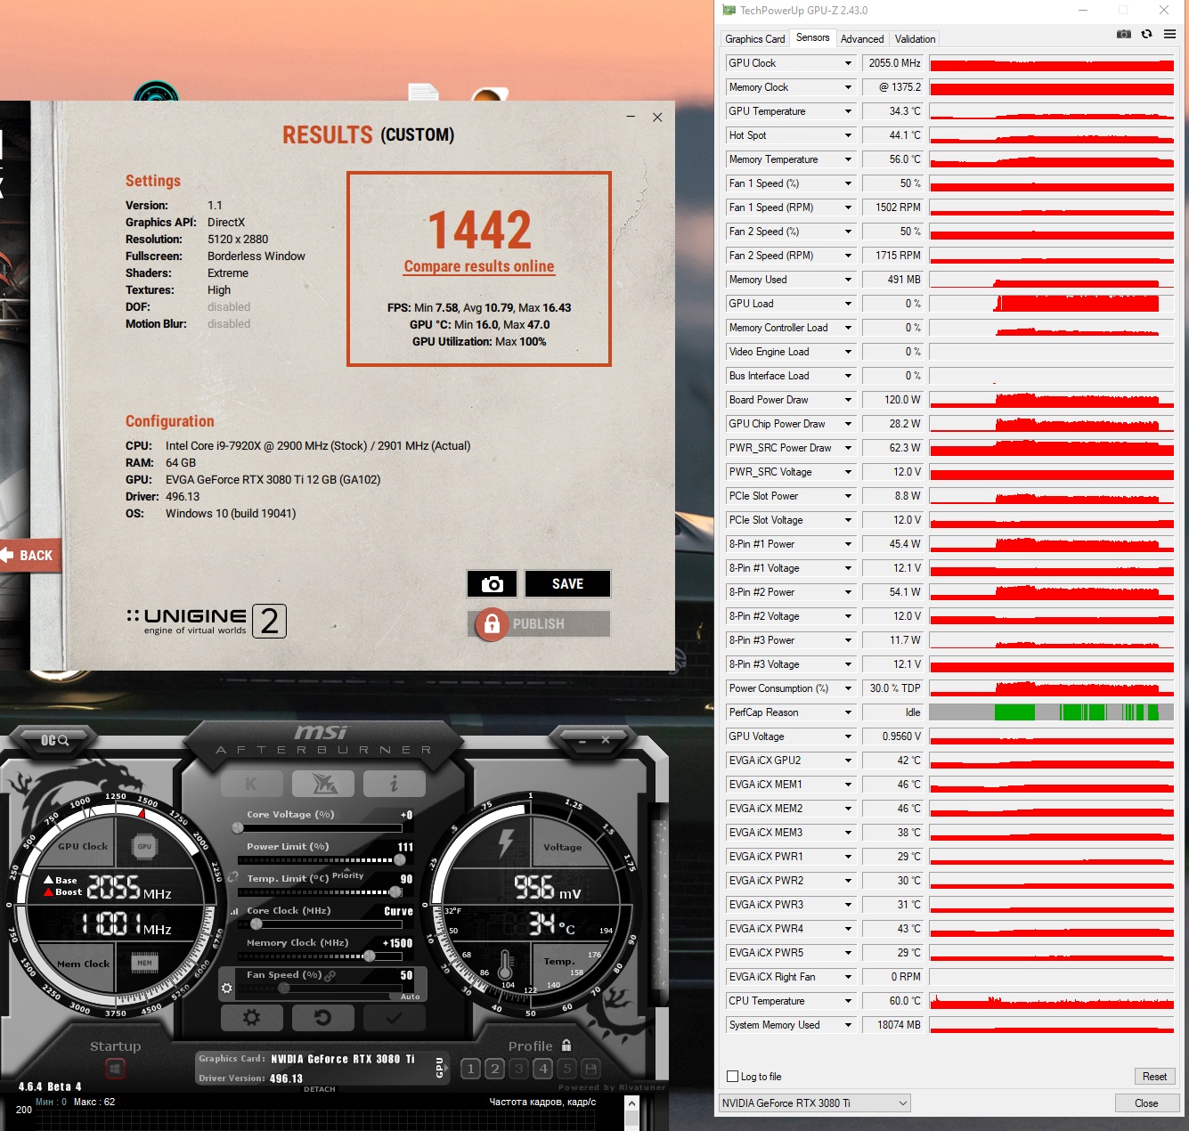Expand the GPU Clock sensor dropdown

click(848, 63)
